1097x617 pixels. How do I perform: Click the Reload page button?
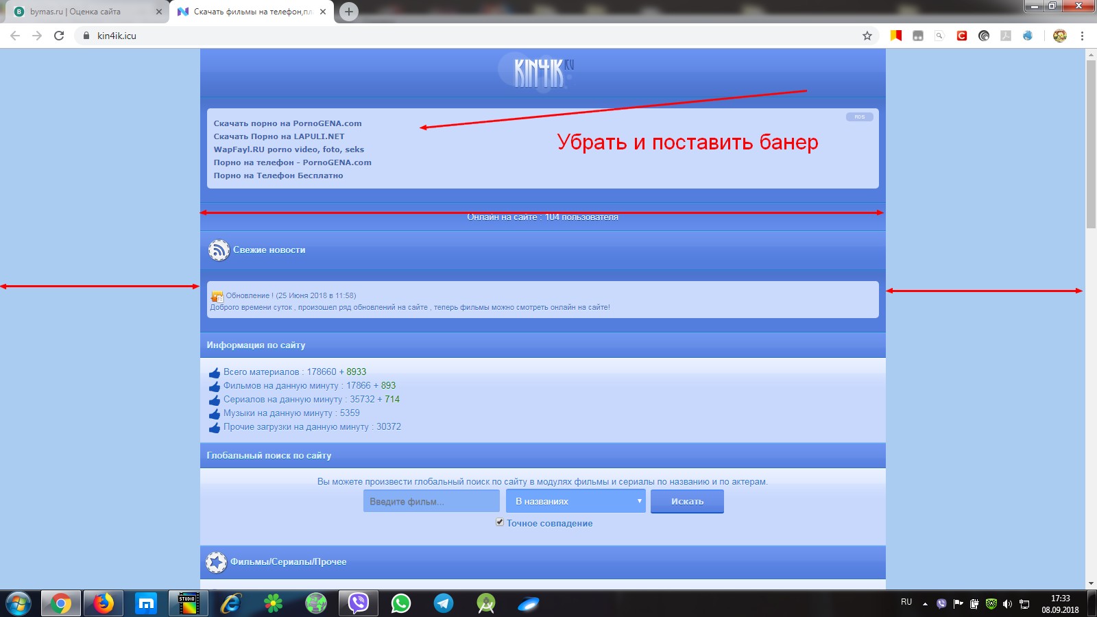[59, 36]
